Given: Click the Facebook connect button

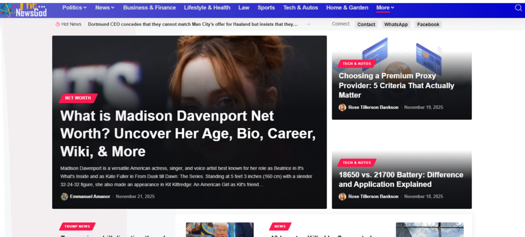Looking at the screenshot, I should (x=428, y=25).
